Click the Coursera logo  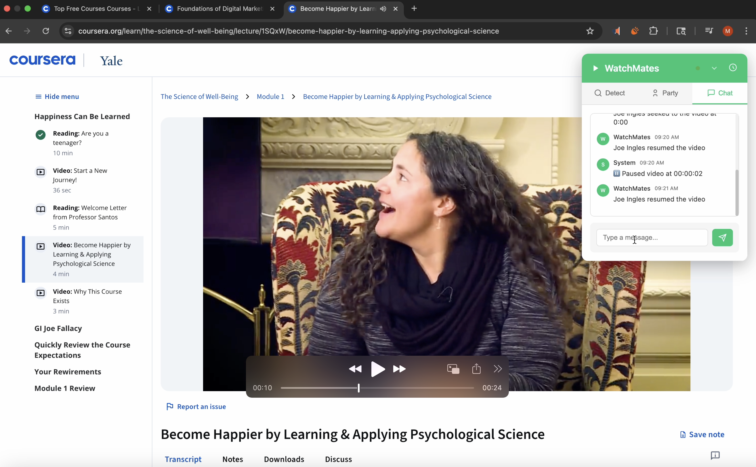click(x=42, y=60)
